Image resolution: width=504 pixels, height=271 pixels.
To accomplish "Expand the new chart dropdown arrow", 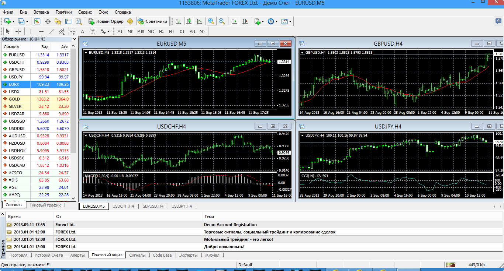I will coord(13,21).
